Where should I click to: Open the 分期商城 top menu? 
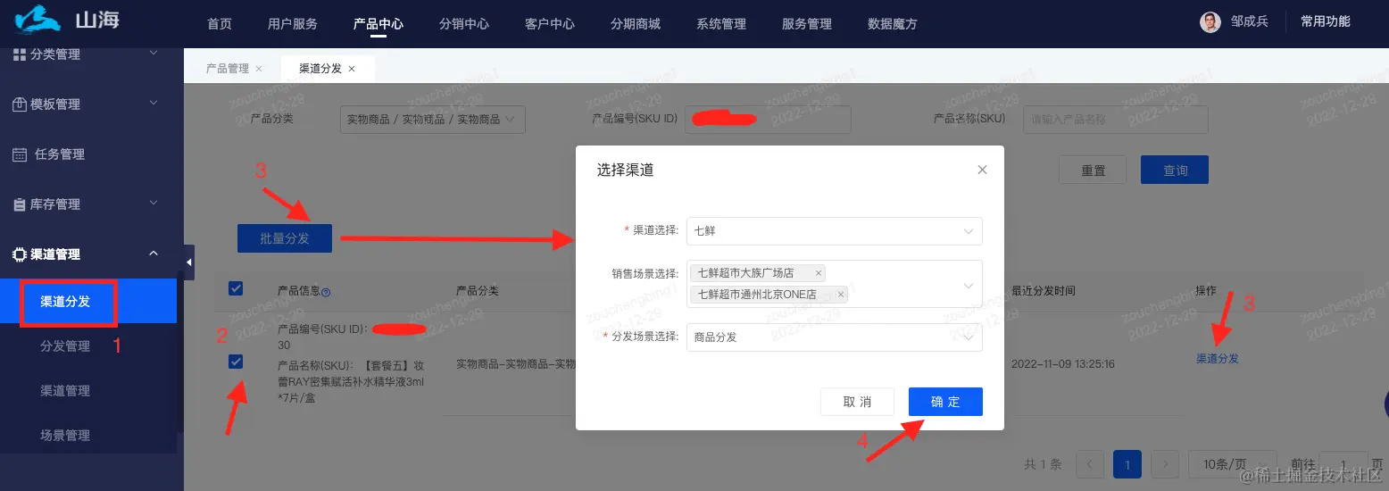pos(636,24)
